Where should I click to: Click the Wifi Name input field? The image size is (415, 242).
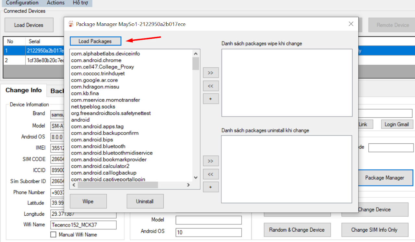83,225
